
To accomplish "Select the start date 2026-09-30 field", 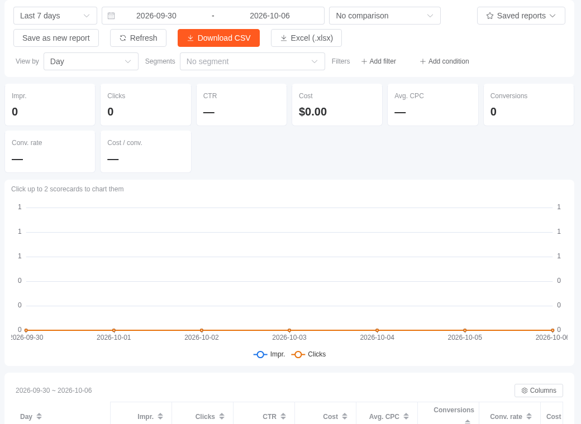I will (156, 16).
